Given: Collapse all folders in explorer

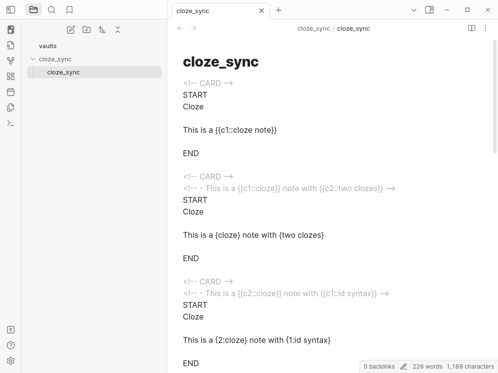Looking at the screenshot, I should tap(118, 30).
